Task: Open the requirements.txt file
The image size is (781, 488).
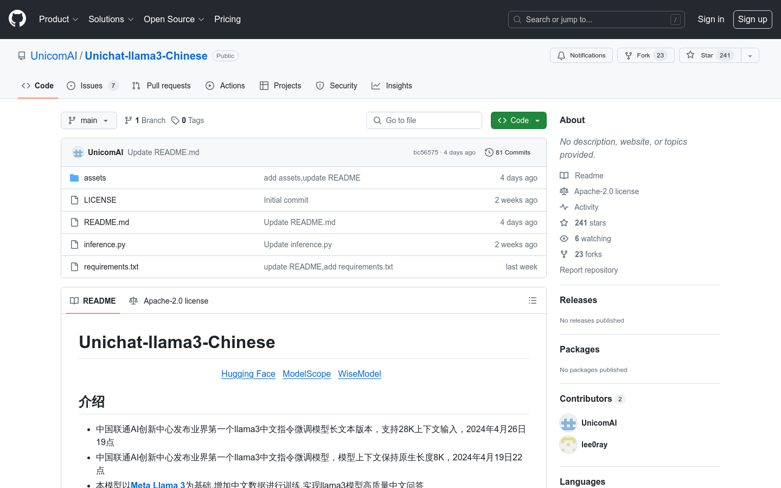Action: [x=111, y=267]
